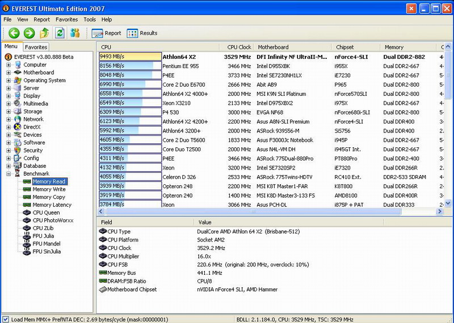Image resolution: width=454 pixels, height=323 pixels.
Task: Open the Report menu
Action: click(x=41, y=19)
